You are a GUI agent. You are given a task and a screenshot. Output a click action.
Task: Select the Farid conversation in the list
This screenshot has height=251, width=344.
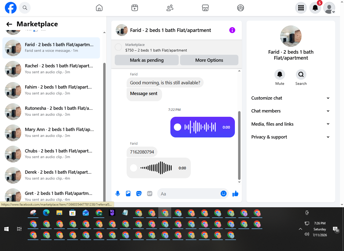point(51,48)
